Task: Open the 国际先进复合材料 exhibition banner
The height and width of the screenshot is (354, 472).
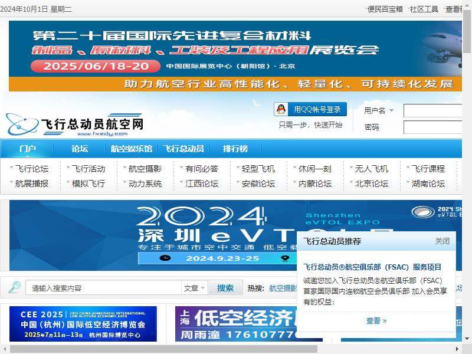Action: pyautogui.click(x=235, y=56)
